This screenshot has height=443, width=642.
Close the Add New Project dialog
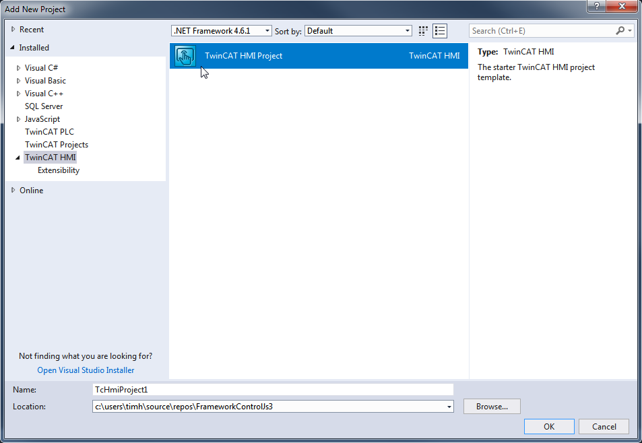point(622,6)
